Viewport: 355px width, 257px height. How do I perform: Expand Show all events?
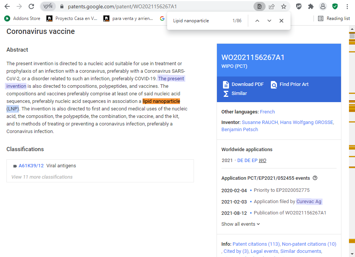tap(241, 224)
